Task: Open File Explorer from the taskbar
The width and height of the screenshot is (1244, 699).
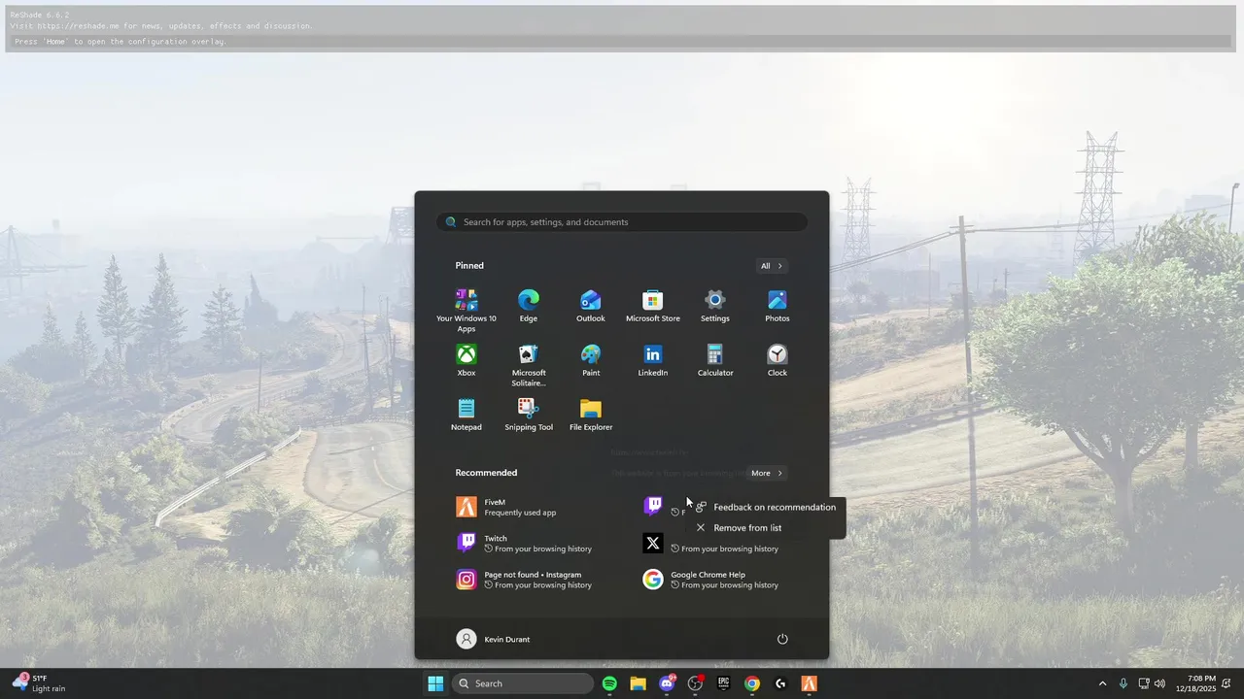Action: coord(638,683)
